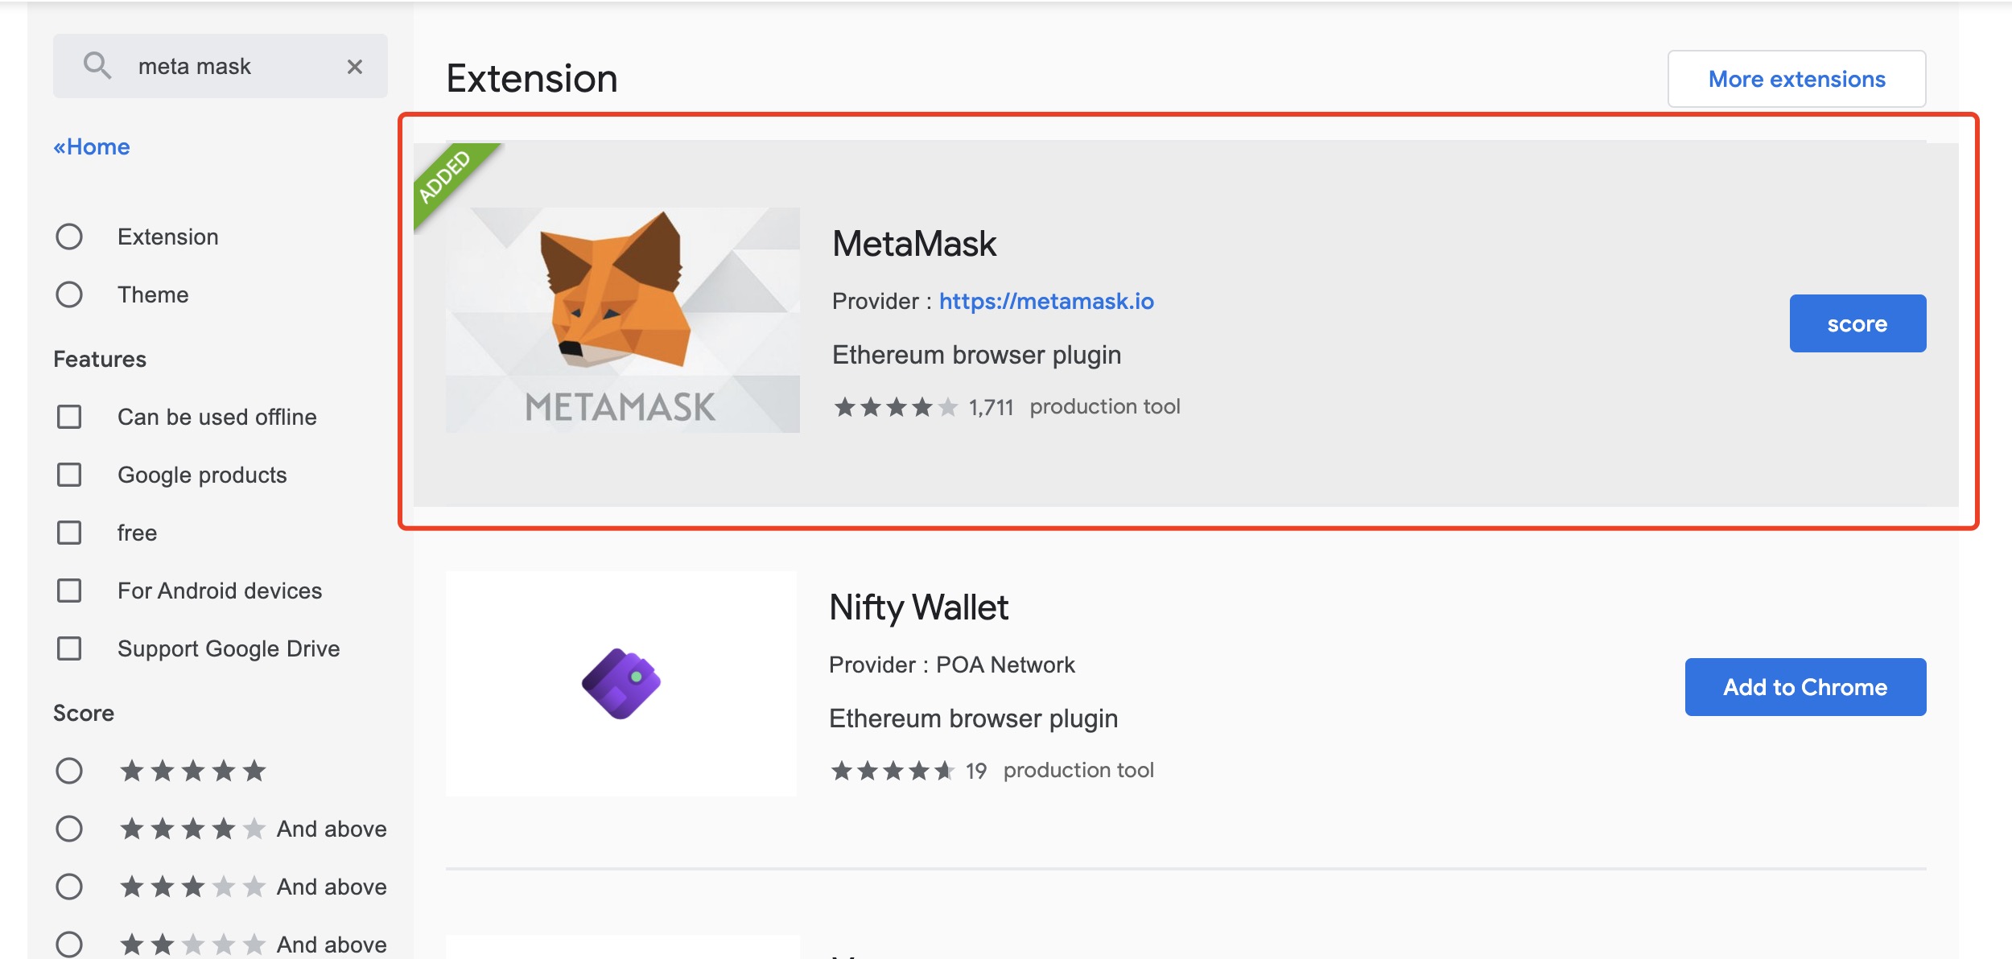Viewport: 2012px width, 959px height.
Task: Clear the meta mask search text
Action: pos(354,67)
